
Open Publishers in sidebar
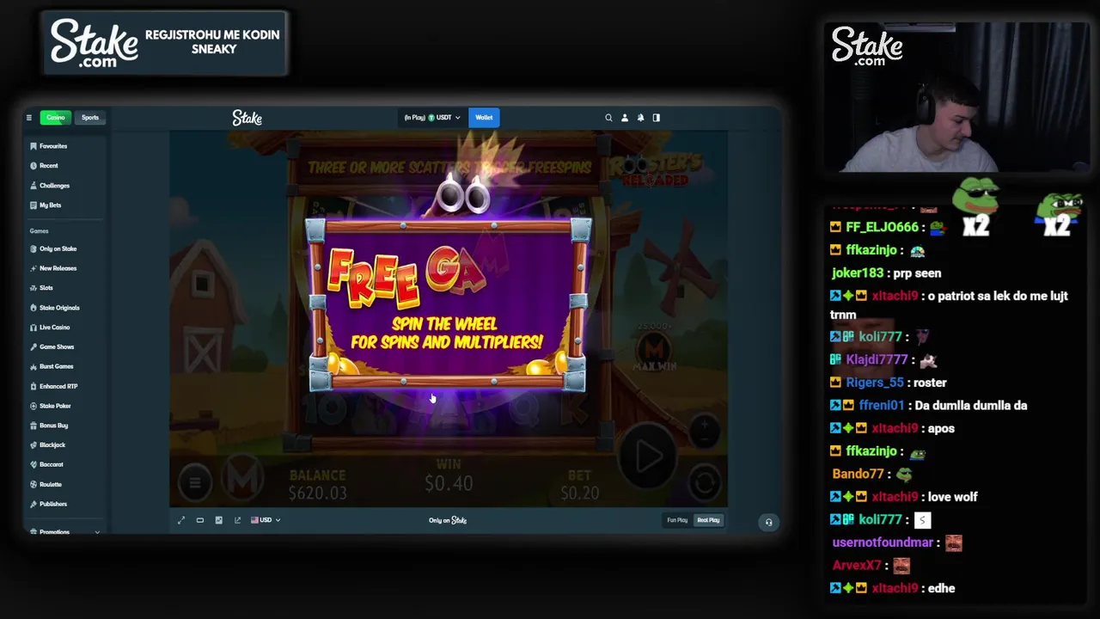(65, 504)
